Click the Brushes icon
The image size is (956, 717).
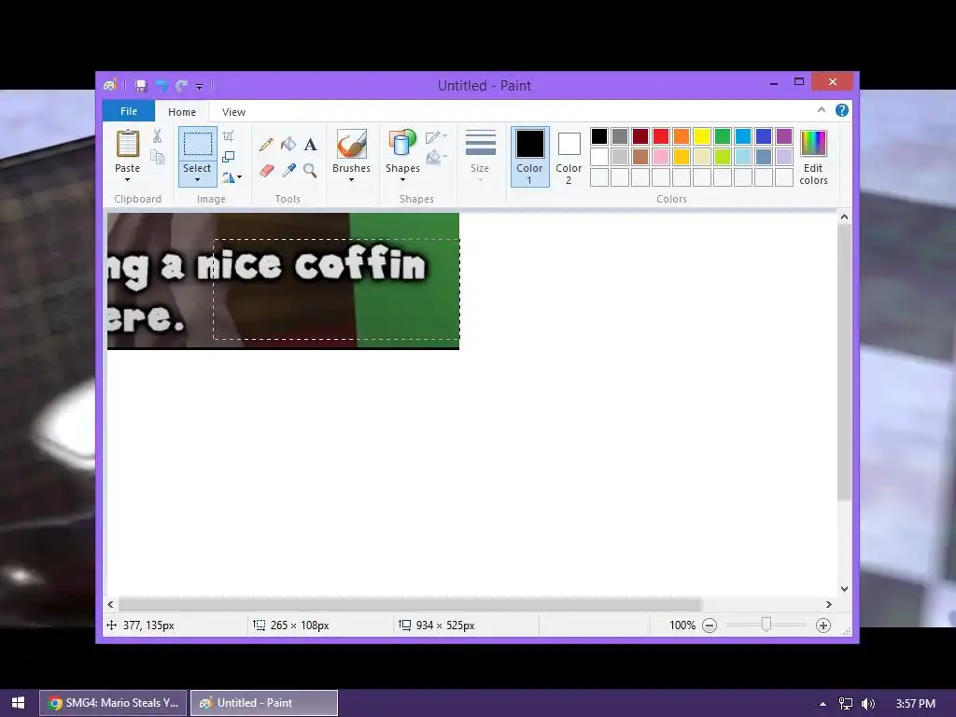point(352,144)
